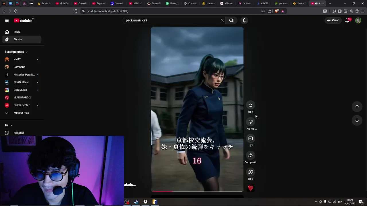Screen dimensions: 367x206
Task: Open Historias Para D... channel
Action: tap(22, 75)
